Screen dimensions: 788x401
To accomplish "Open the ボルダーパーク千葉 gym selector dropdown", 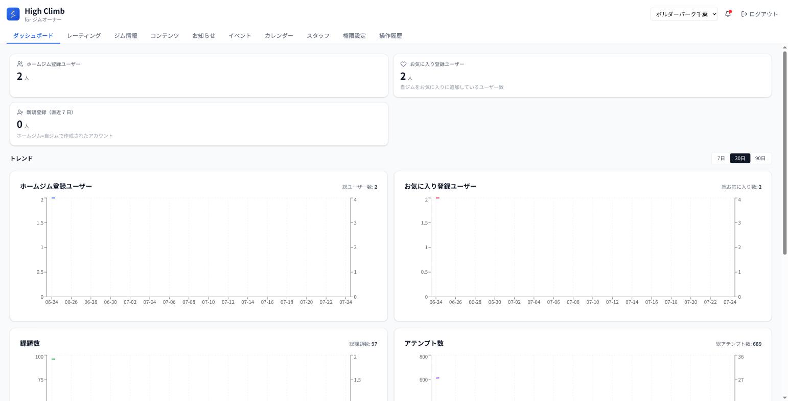I will tap(684, 14).
